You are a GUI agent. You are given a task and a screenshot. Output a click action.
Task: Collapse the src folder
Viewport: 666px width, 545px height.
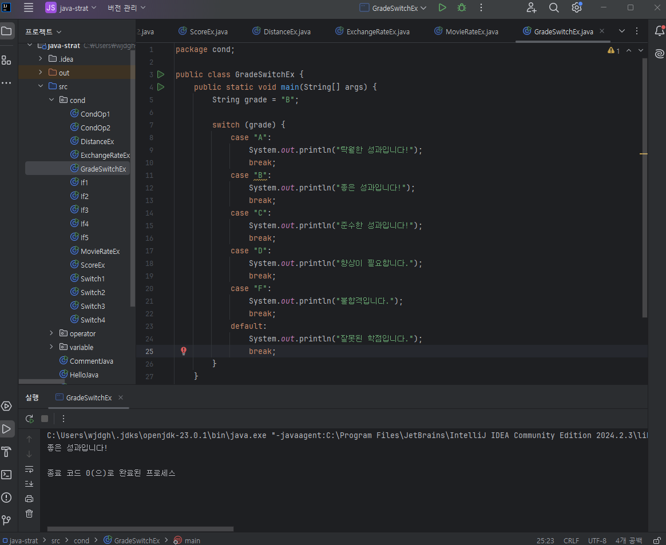pyautogui.click(x=41, y=86)
